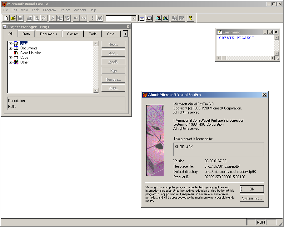
Task: Click the Help question mark icon
Action: pos(190,18)
